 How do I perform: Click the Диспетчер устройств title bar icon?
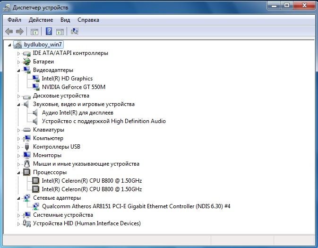[7, 8]
